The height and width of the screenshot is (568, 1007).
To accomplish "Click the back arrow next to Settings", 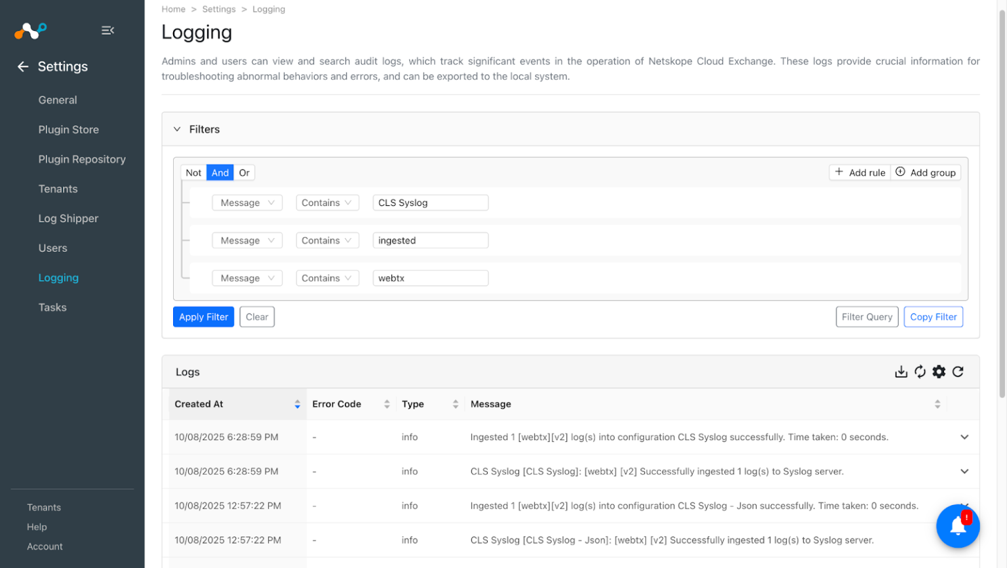I will [23, 66].
